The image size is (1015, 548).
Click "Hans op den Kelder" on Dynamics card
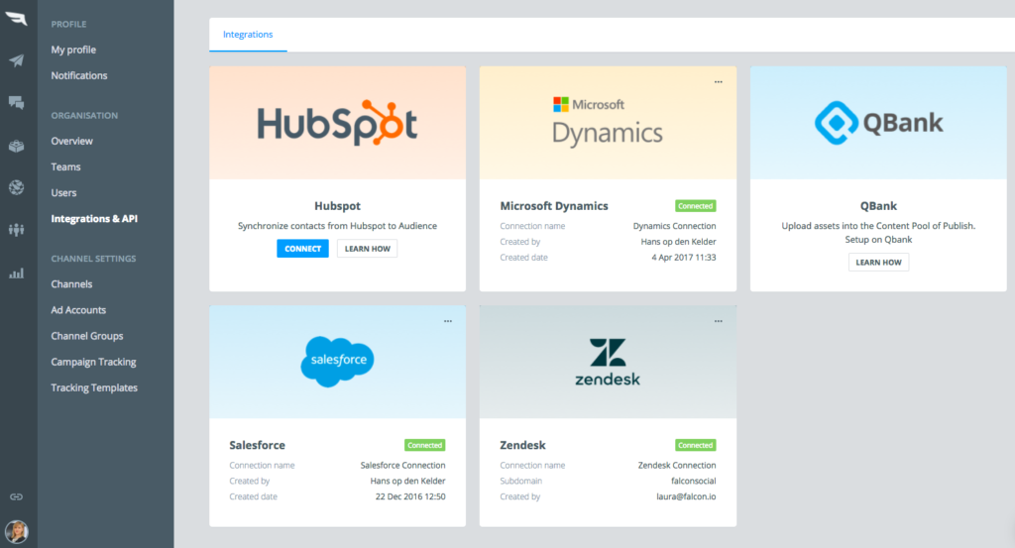(678, 242)
